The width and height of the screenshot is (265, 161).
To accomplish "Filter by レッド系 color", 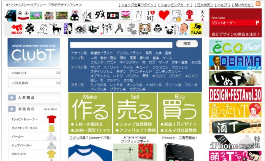I will 116,85.
